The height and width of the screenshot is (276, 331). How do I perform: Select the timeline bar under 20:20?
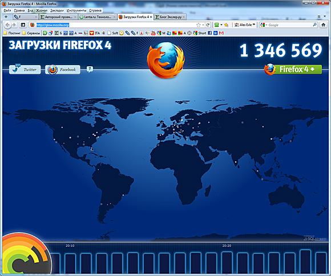pos(227,263)
